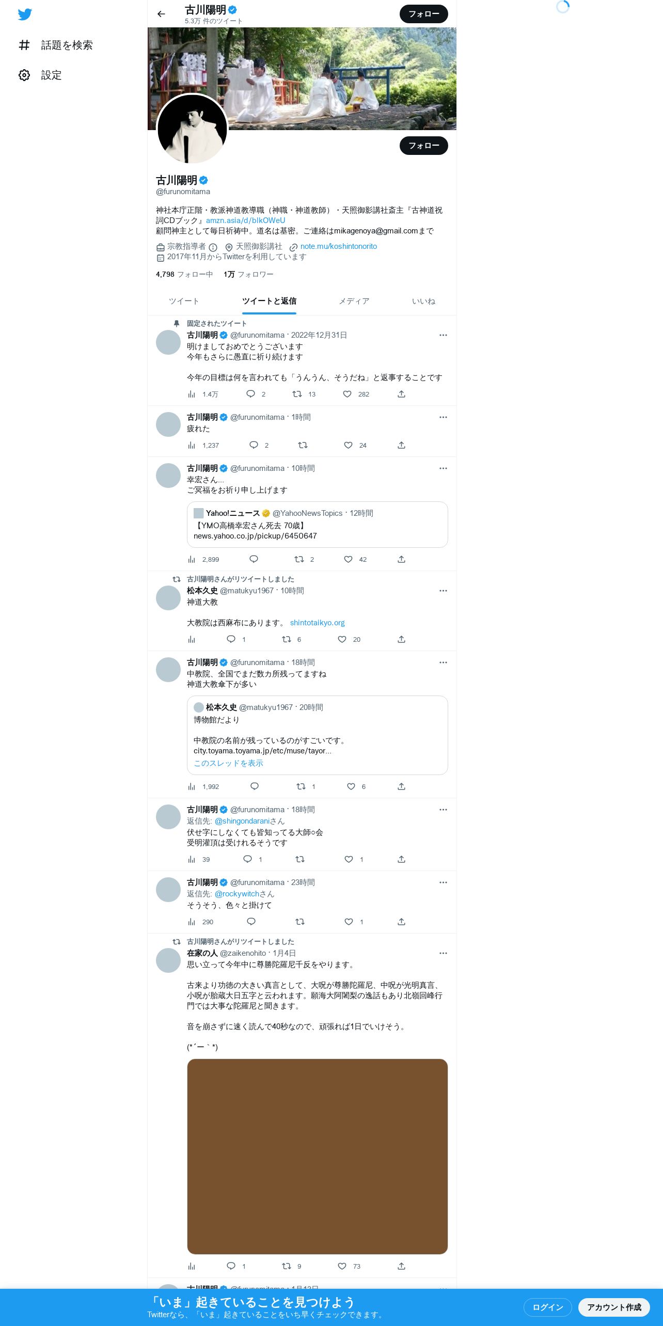The width and height of the screenshot is (663, 1326).
Task: Share the Yahoo!ニュース quote tweet
Action: tap(401, 559)
